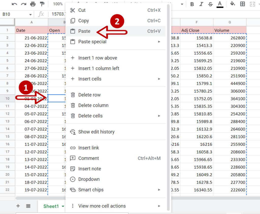Open the All Sheets list icon
Image resolution: width=260 pixels, height=214 pixels.
click(x=28, y=206)
